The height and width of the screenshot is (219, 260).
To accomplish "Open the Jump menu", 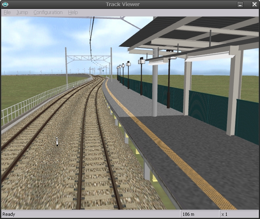I will 22,12.
